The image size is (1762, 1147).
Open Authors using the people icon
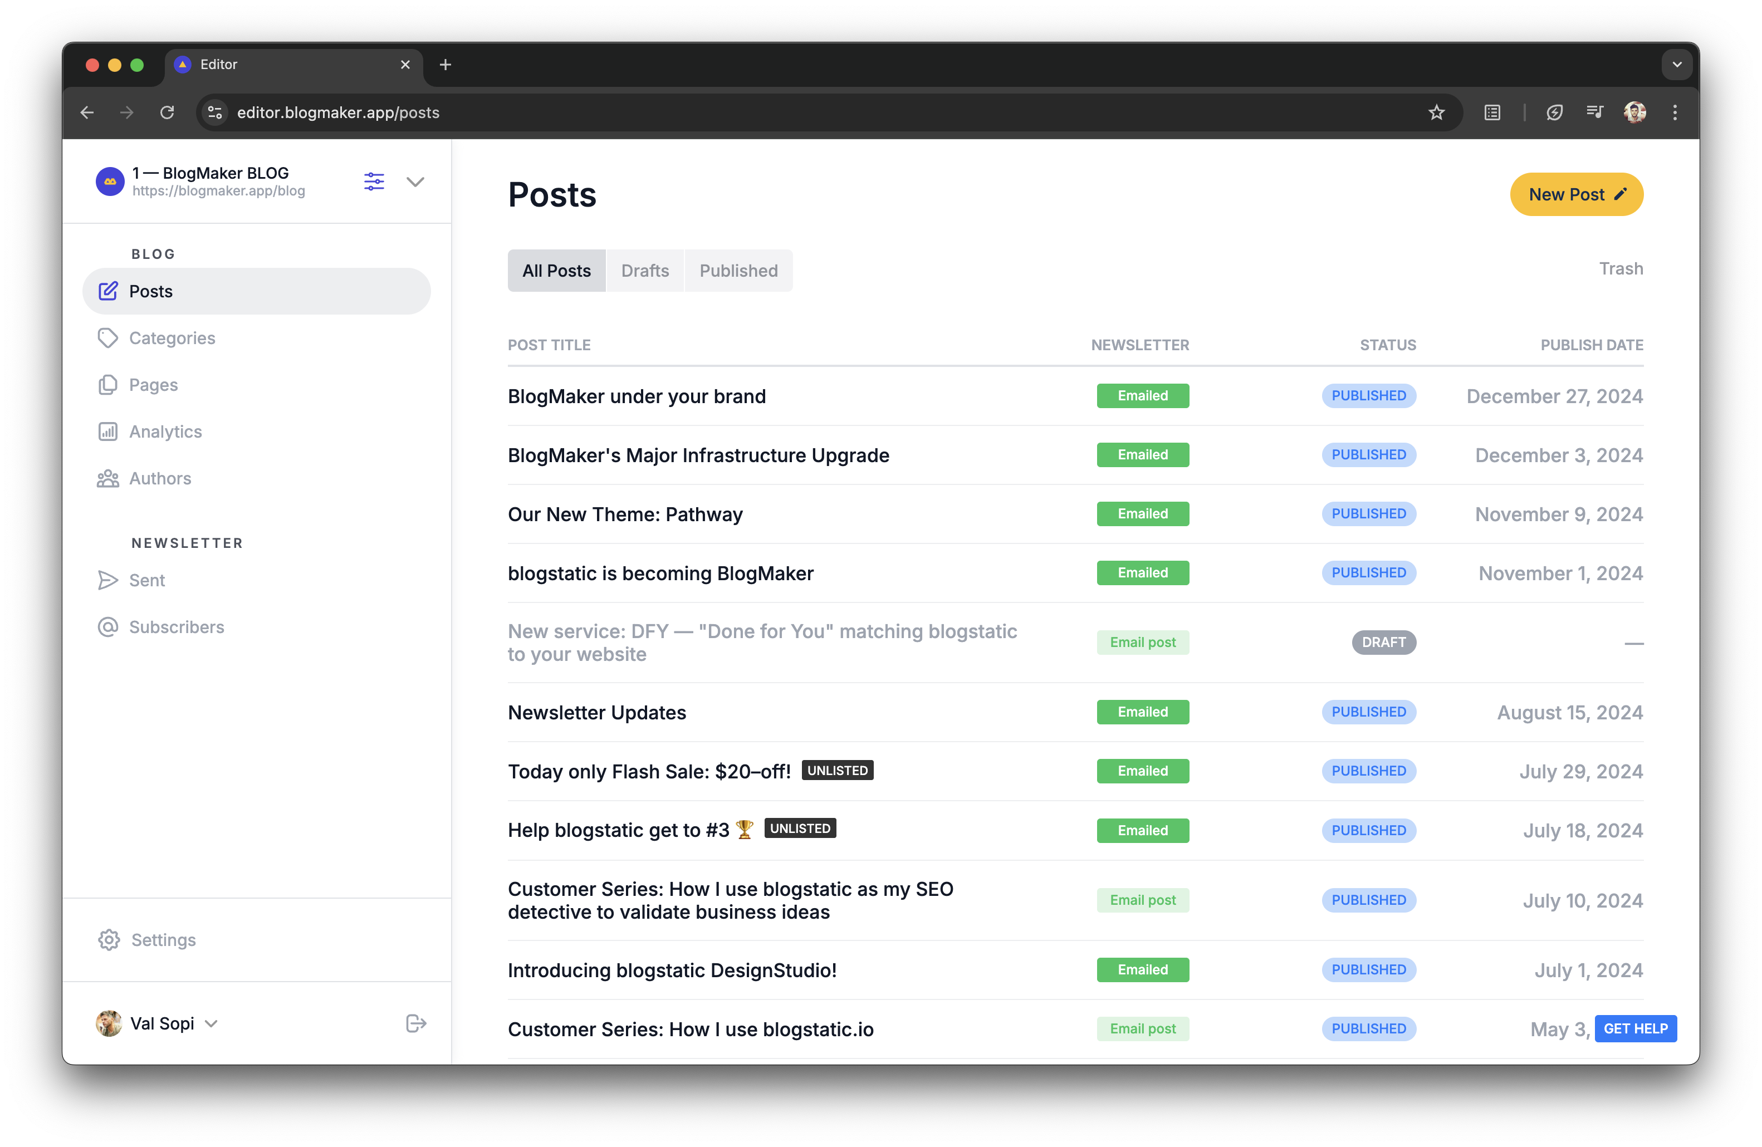pos(109,478)
